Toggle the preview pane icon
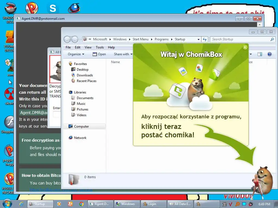This screenshot has width=278, height=208. 260,54
